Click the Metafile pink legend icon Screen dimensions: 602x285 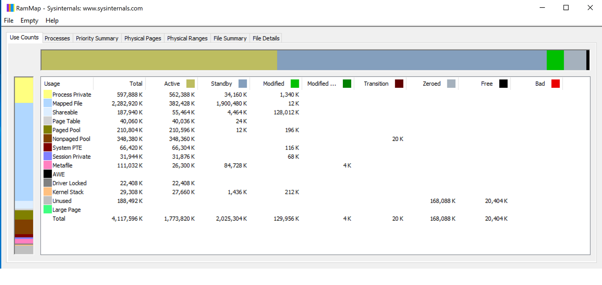point(48,165)
